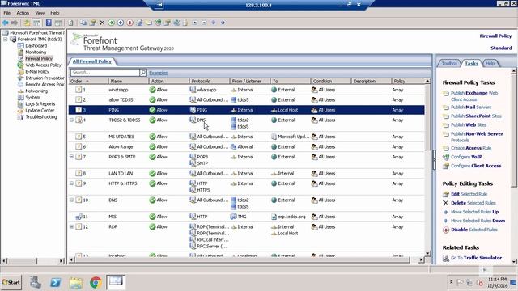Click Publish Exchange Web Client Access
The width and height of the screenshot is (518, 291).
474,96
